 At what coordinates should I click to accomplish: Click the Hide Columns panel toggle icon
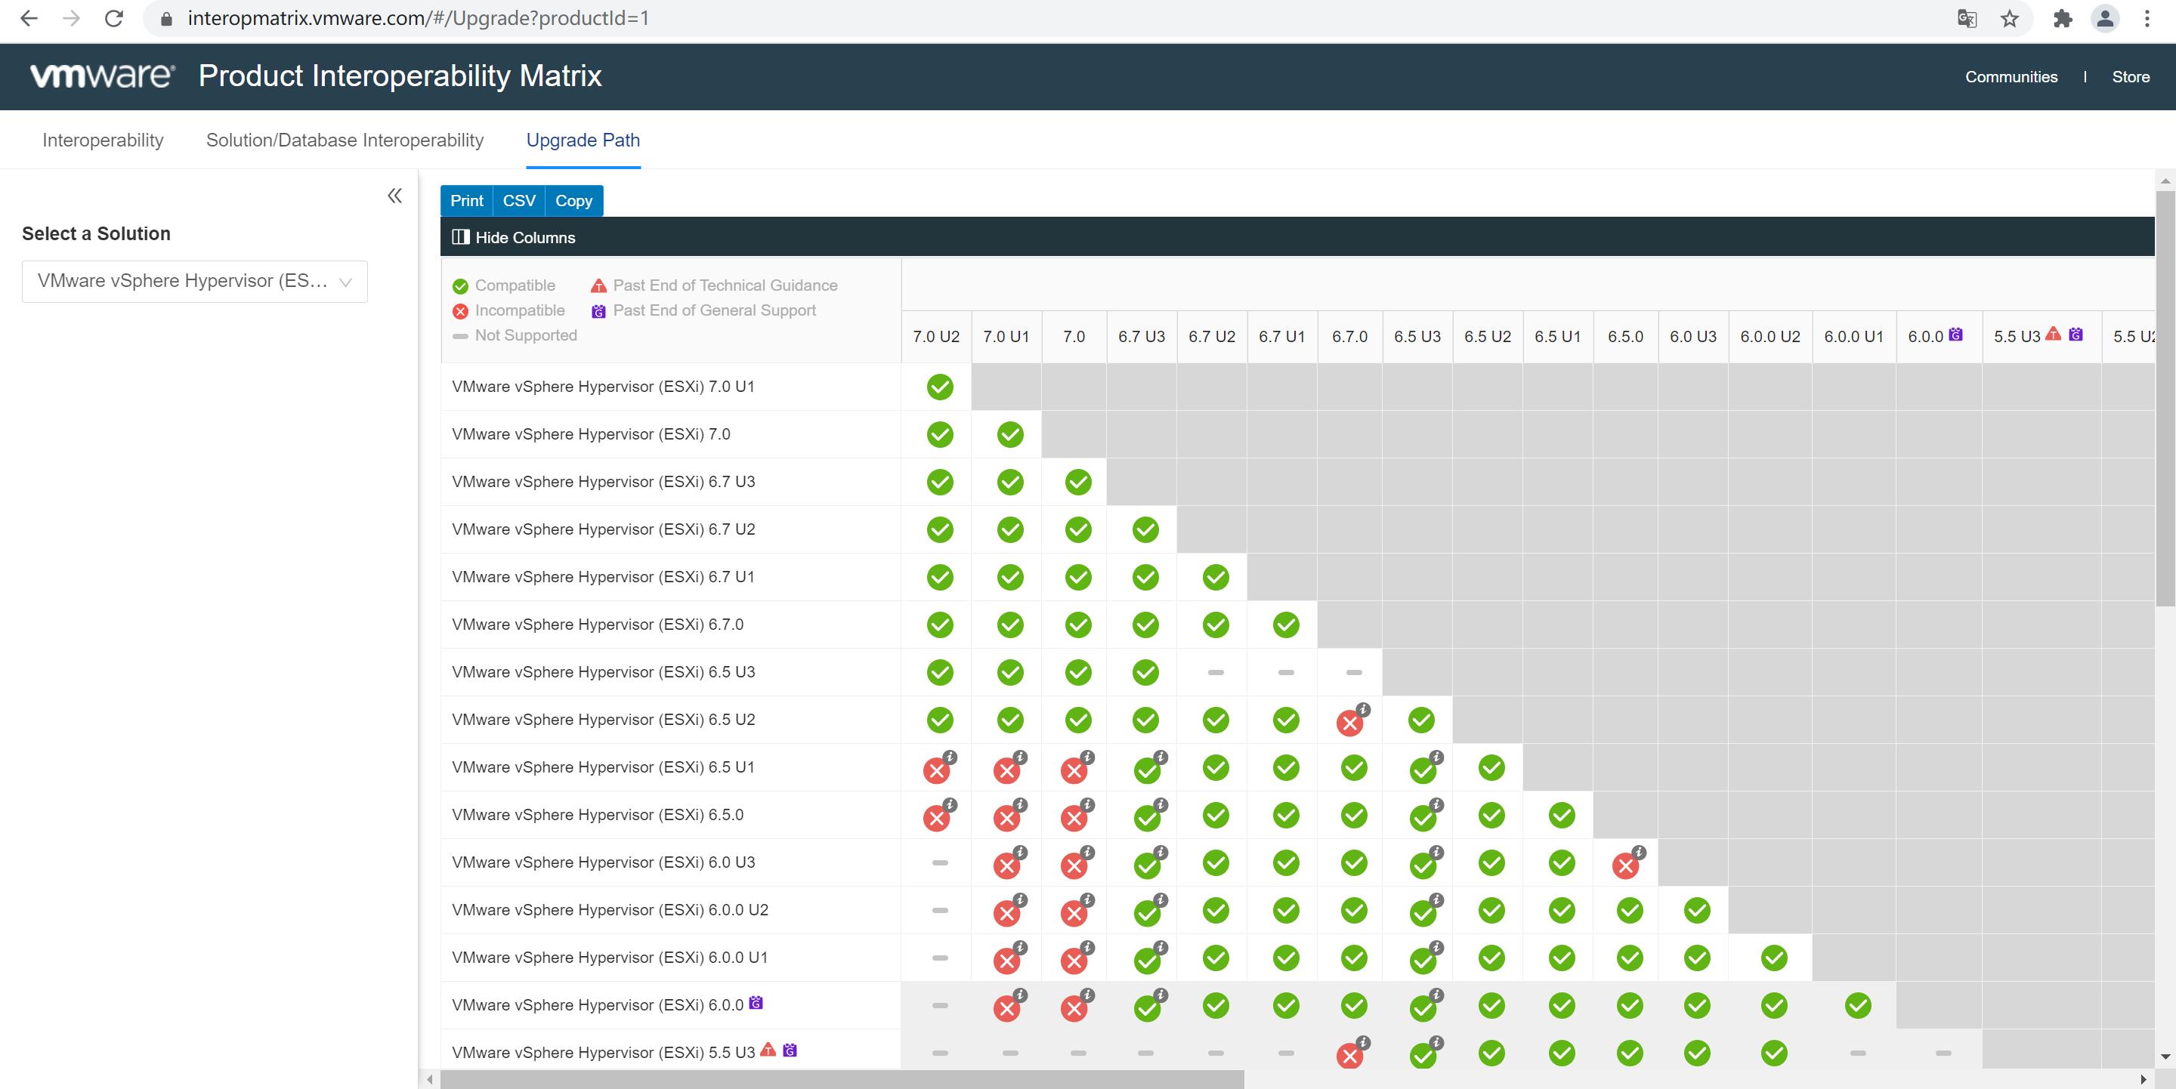coord(459,236)
